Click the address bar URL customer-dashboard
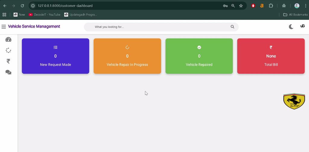The width and height of the screenshot is (309, 152). 65,6
